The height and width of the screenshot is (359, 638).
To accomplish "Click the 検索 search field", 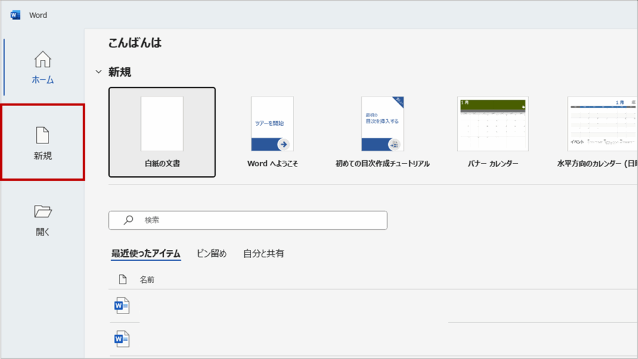I will pos(248,220).
